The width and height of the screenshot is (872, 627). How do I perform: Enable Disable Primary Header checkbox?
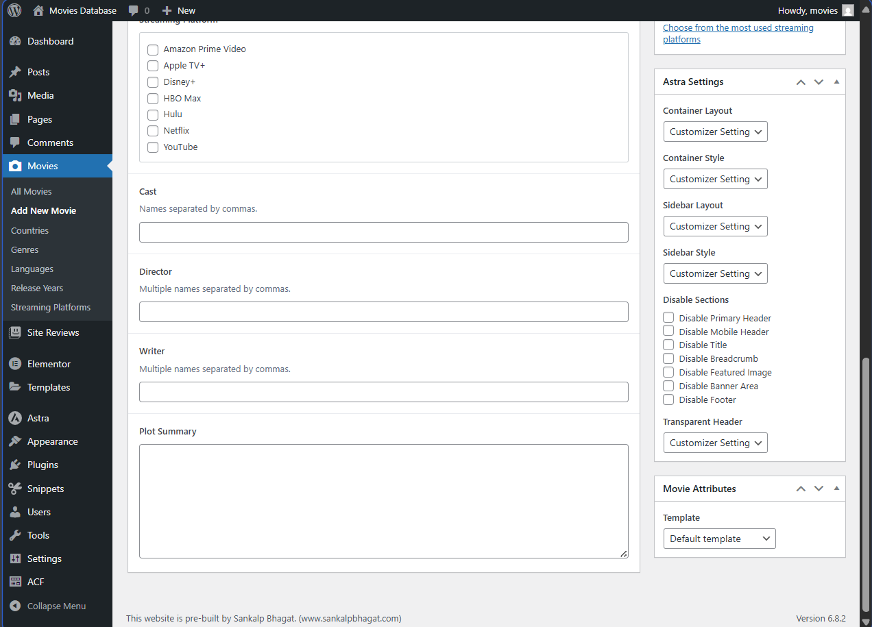pos(668,317)
